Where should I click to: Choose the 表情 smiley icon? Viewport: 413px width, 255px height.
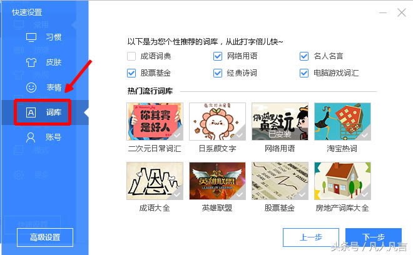[31, 87]
